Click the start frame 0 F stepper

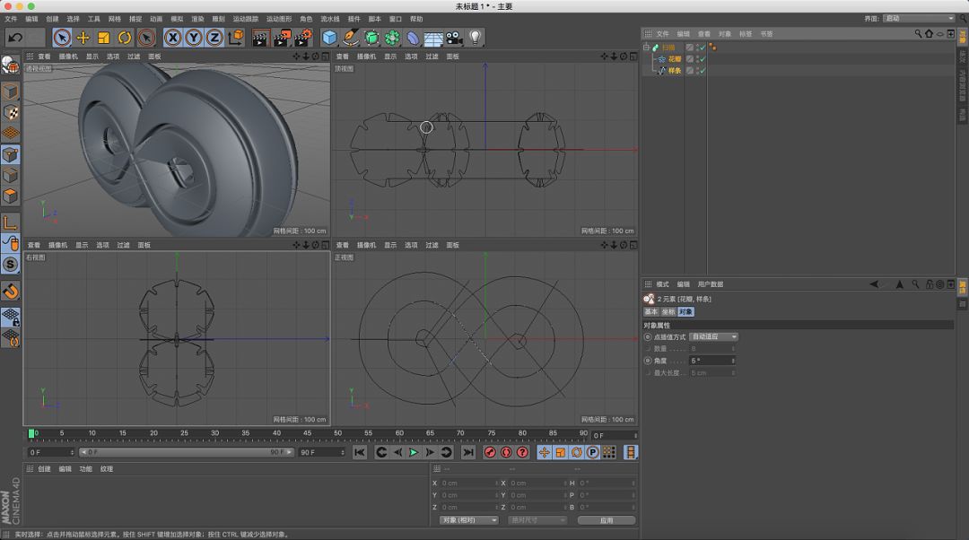pyautogui.click(x=72, y=452)
